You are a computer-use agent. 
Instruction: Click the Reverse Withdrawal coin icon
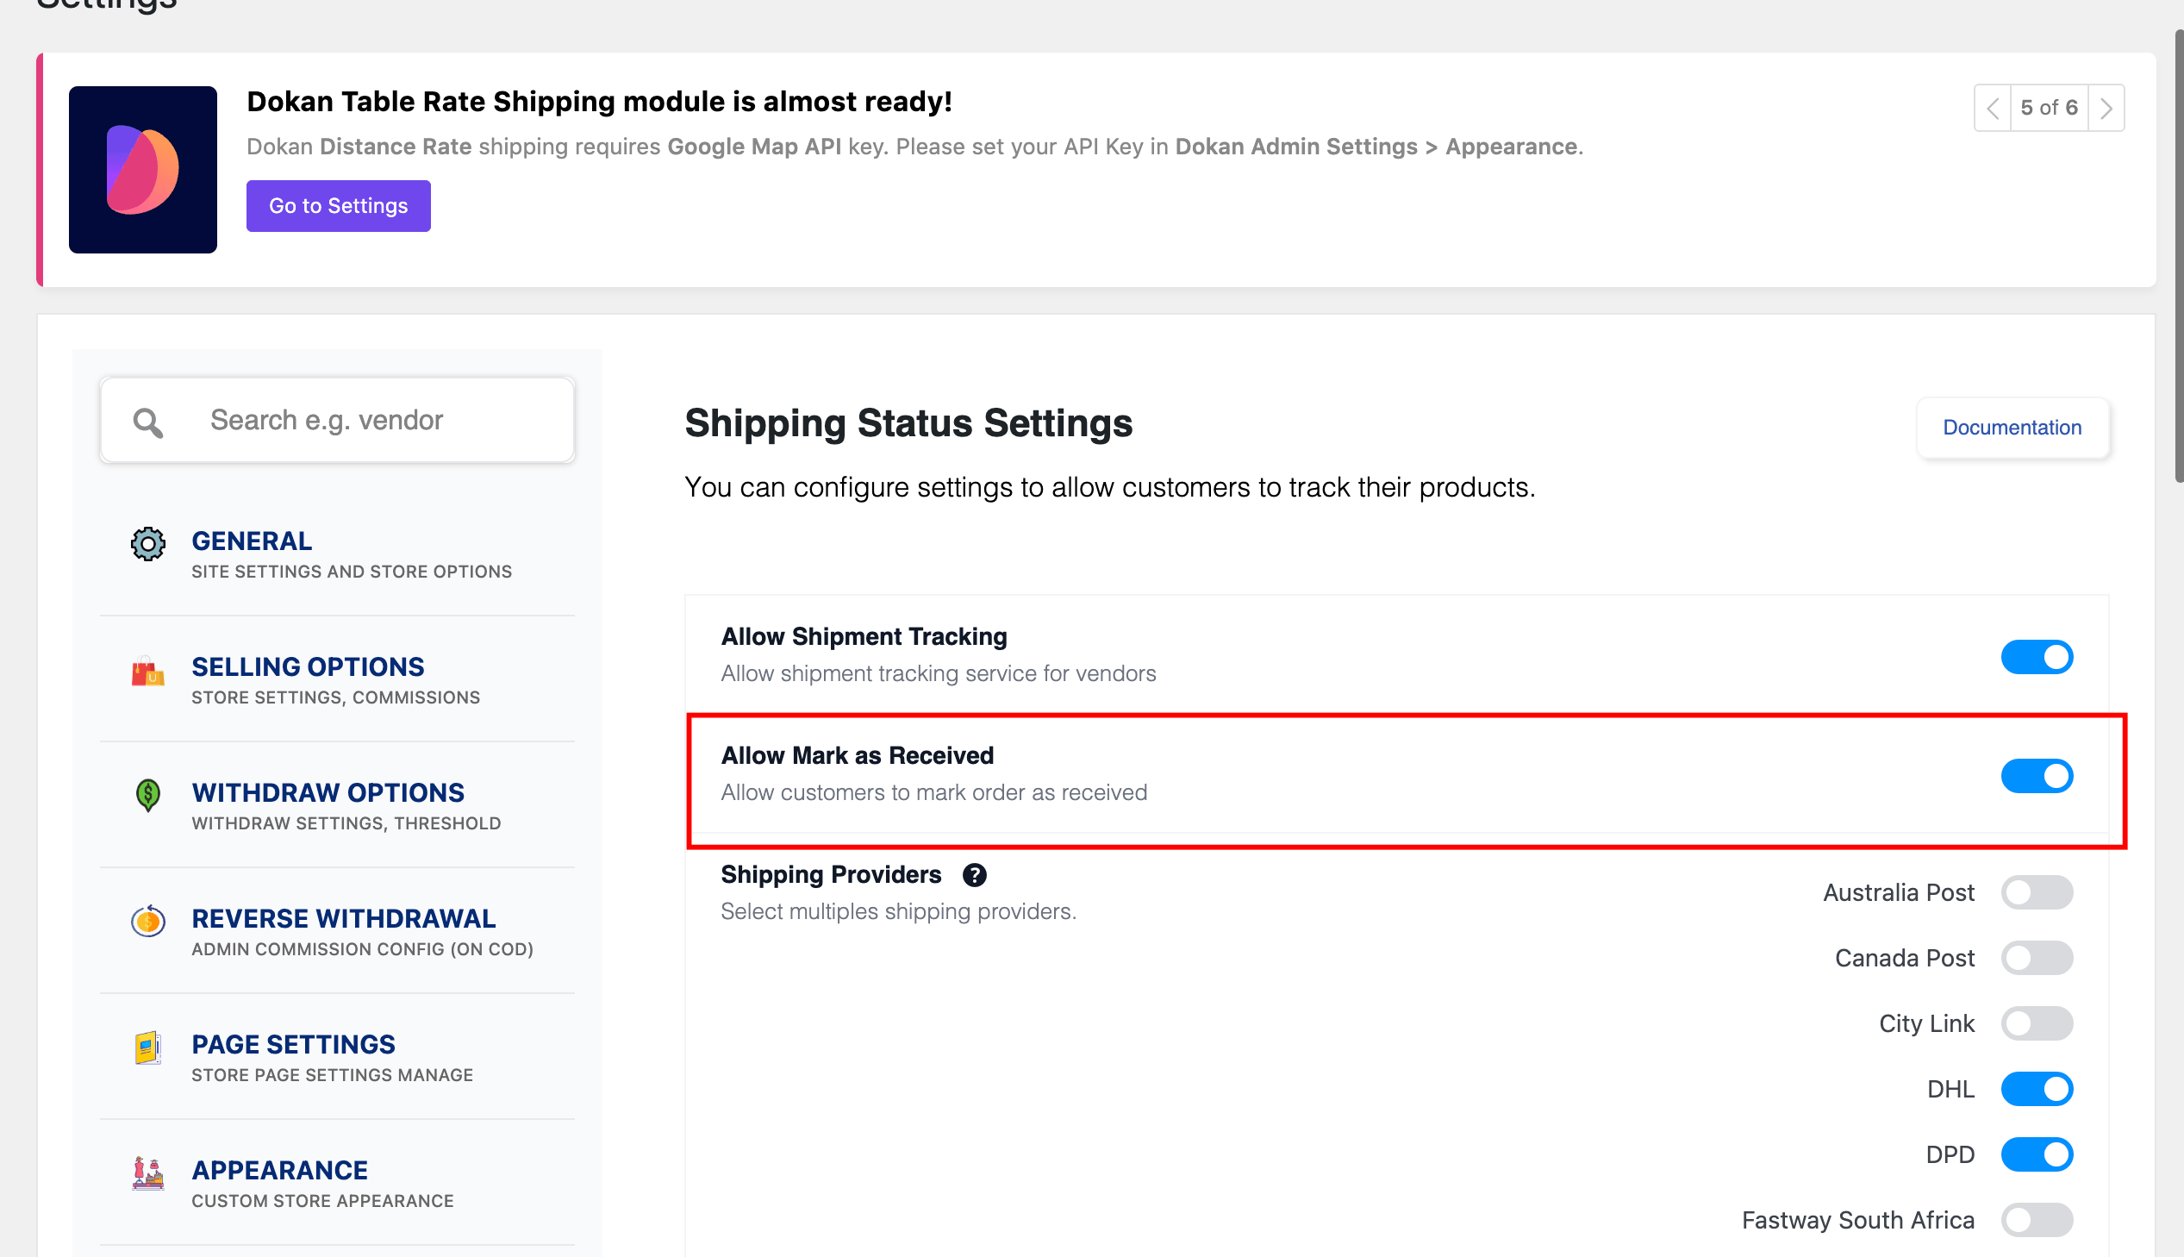click(x=148, y=920)
